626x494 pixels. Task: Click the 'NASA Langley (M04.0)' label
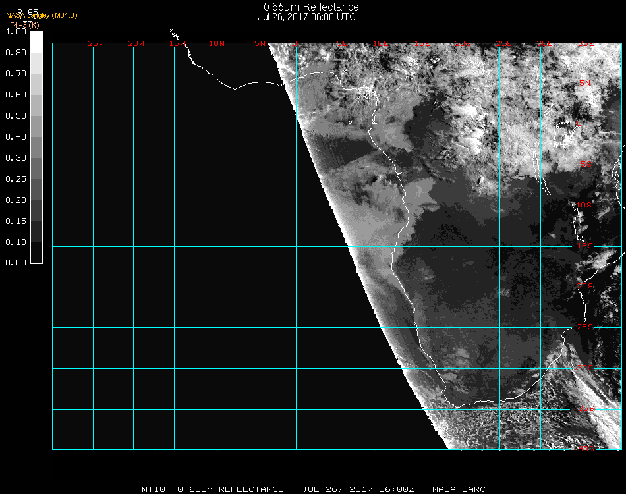click(x=42, y=15)
